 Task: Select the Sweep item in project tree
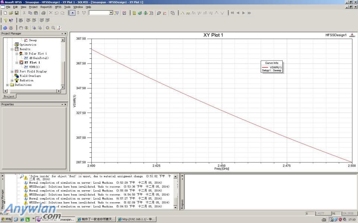(x=33, y=40)
